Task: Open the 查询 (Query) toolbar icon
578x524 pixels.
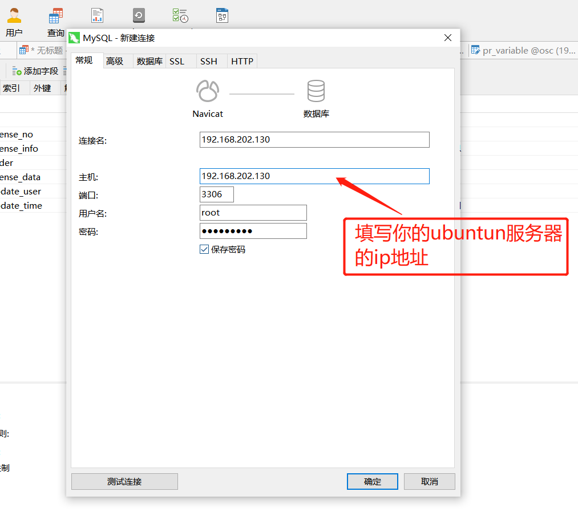Action: 56,22
